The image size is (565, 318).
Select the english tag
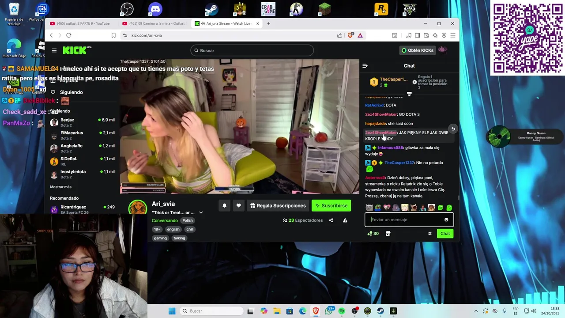(x=173, y=229)
